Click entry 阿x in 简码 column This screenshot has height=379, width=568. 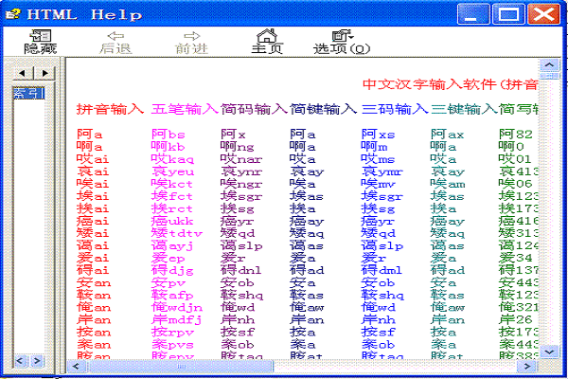pos(233,135)
